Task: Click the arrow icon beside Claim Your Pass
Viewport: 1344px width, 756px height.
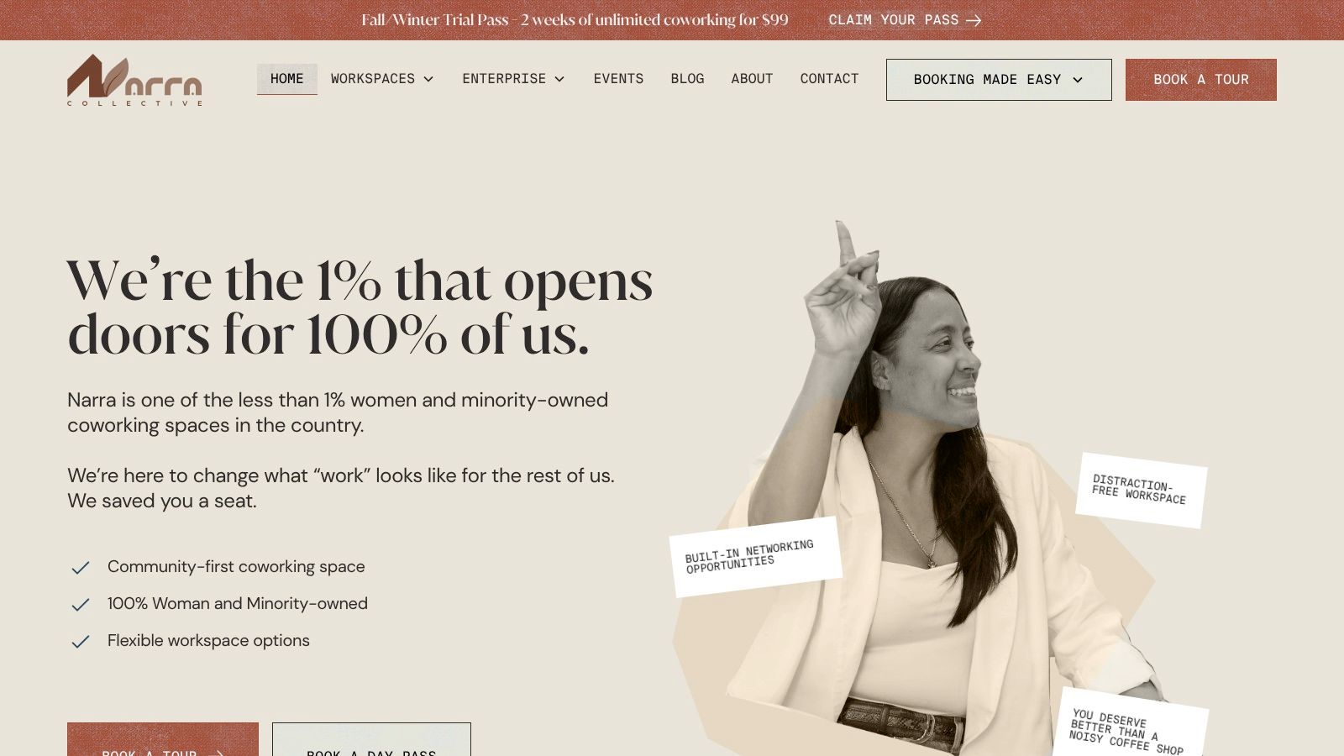Action: [x=974, y=20]
